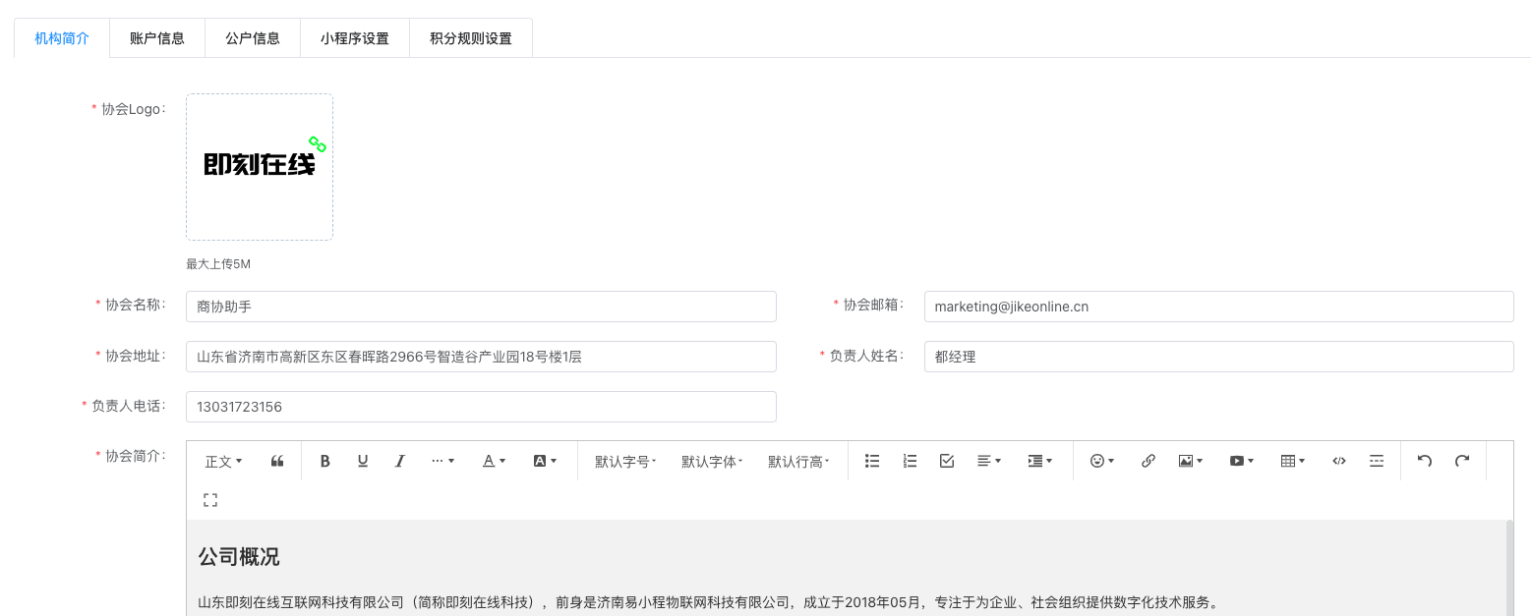Open the 正文 heading style dropdown

tap(223, 461)
